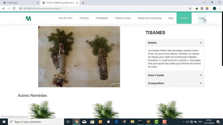Click the browser forward arrow
This screenshot has height=125, width=223.
[9, 8]
